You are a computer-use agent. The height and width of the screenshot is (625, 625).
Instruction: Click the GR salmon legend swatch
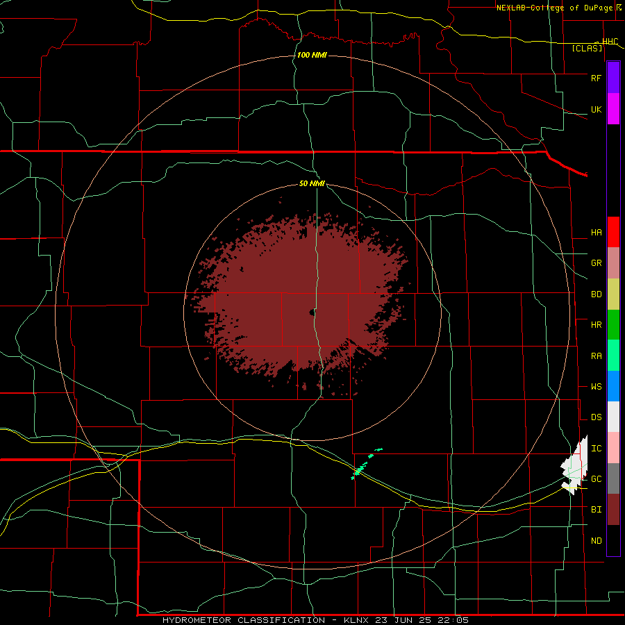pyautogui.click(x=613, y=263)
